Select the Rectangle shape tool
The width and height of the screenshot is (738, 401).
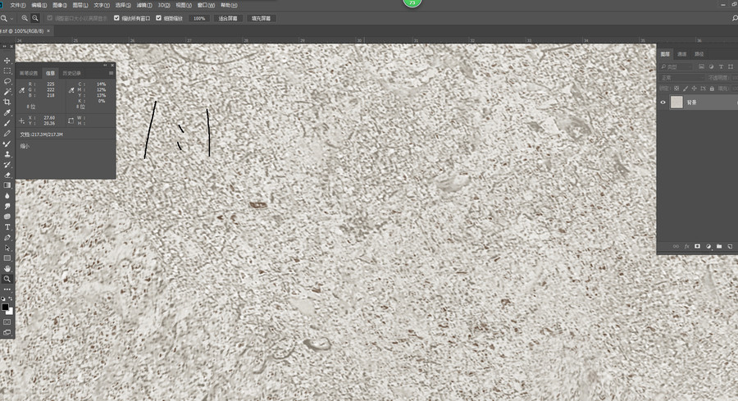click(x=7, y=258)
